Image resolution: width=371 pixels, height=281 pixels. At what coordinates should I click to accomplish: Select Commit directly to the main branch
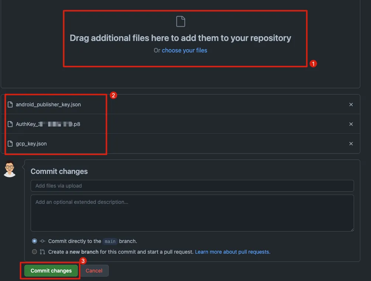(35, 241)
